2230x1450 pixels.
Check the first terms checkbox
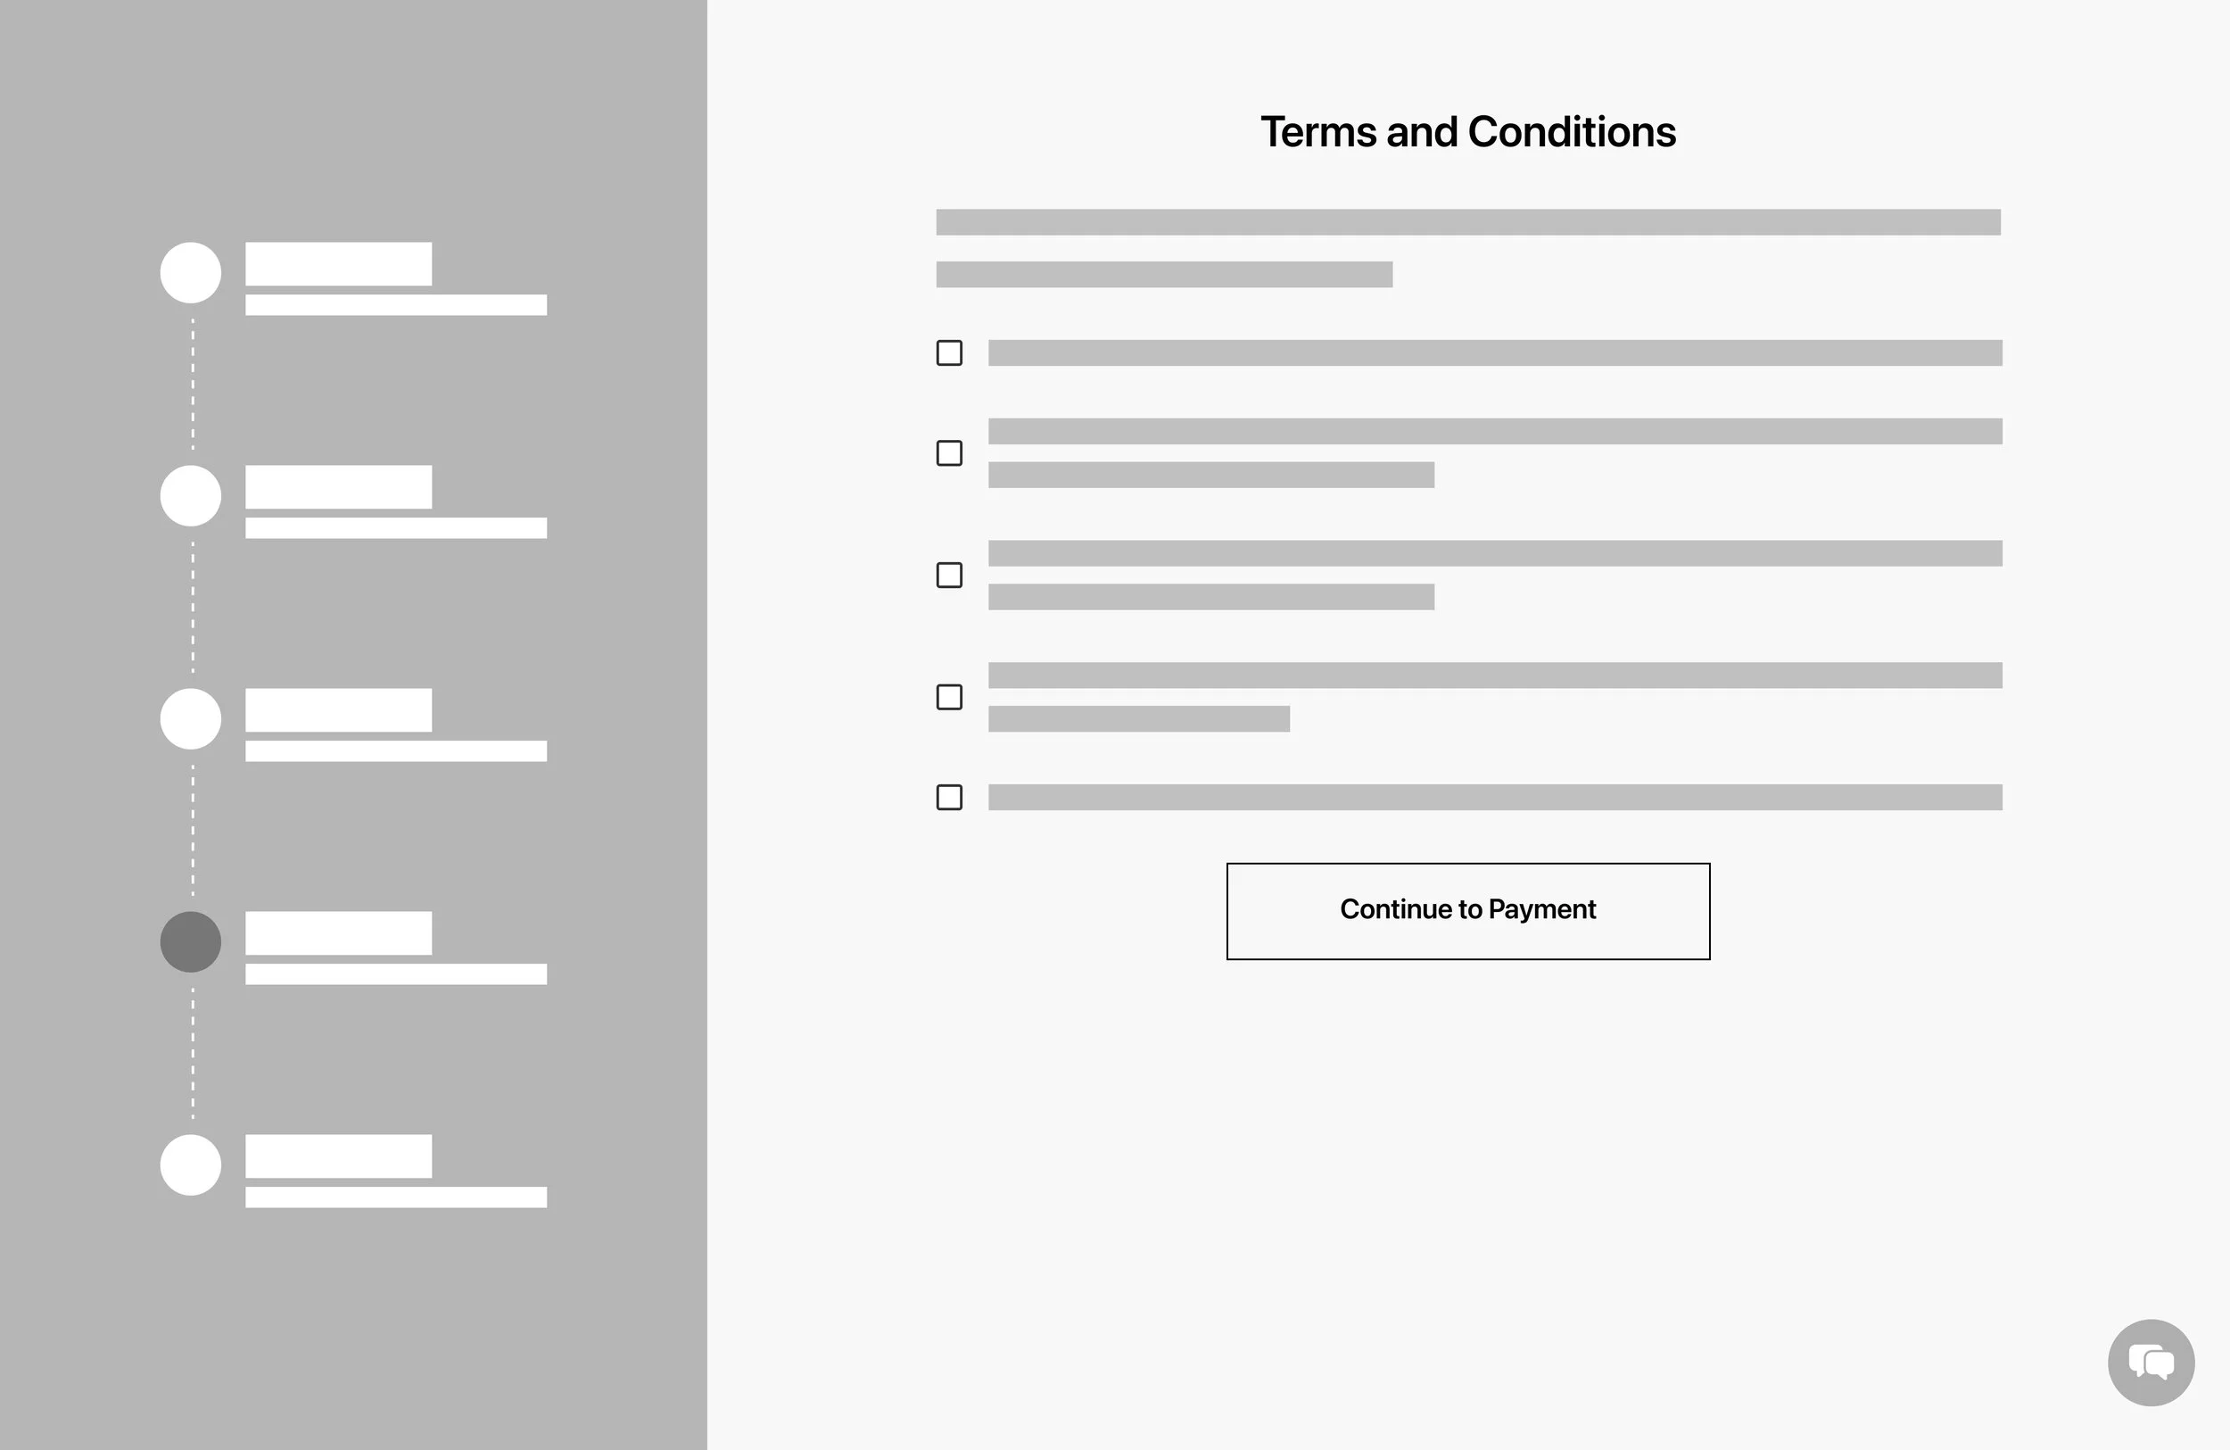click(949, 352)
